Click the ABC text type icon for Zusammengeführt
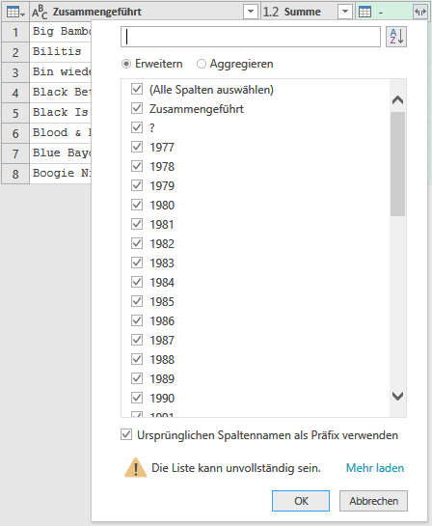Screen dimensions: 432x526 tap(40, 13)
